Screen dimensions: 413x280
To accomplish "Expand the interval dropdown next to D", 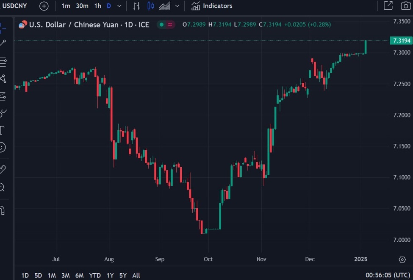I will tap(119, 6).
